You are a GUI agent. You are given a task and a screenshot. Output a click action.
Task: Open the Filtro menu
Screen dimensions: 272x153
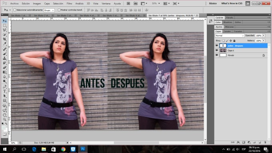click(69, 4)
